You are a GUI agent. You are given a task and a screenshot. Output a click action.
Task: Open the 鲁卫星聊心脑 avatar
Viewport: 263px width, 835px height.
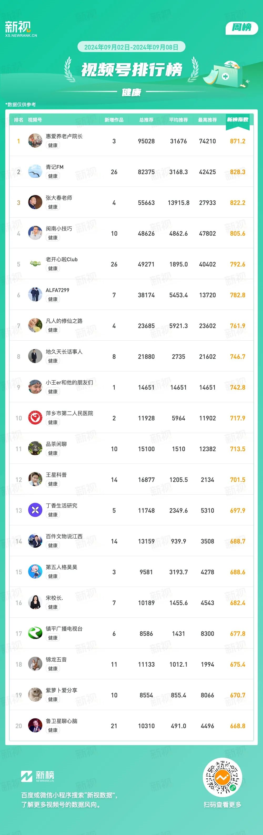tap(35, 726)
